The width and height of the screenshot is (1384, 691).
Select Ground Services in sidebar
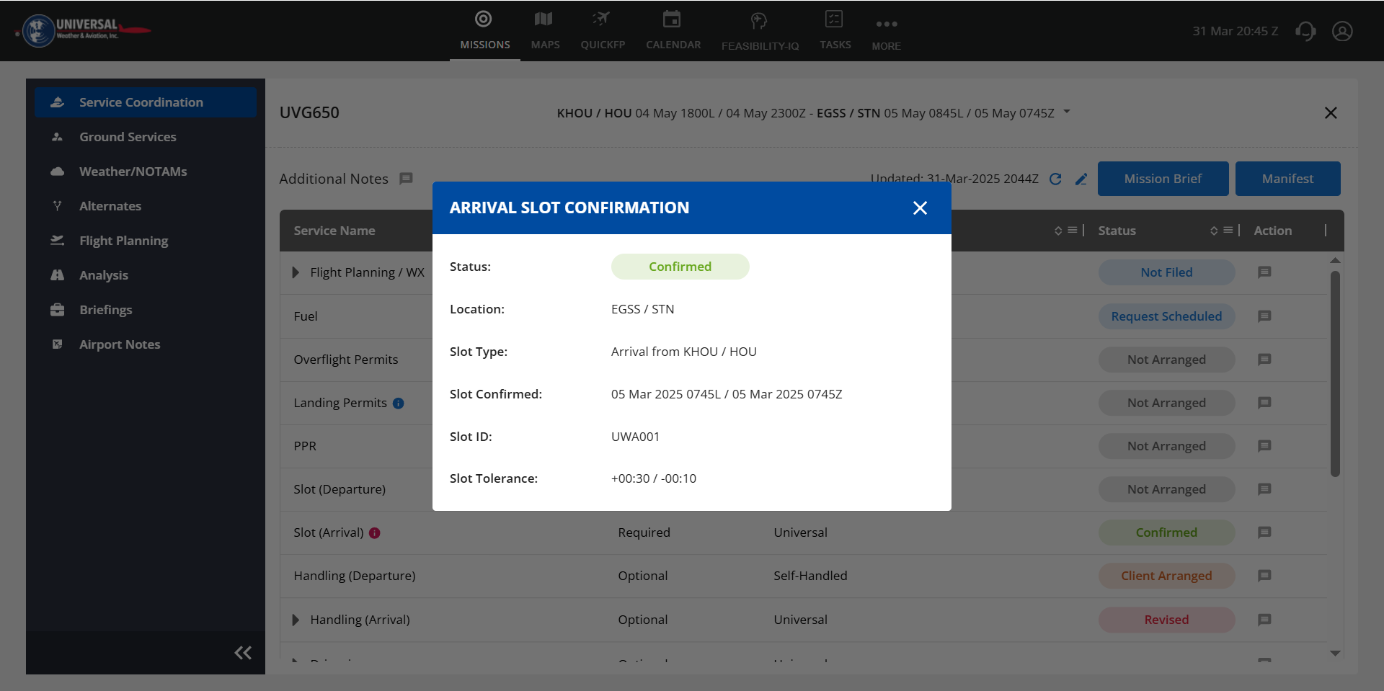pos(146,137)
